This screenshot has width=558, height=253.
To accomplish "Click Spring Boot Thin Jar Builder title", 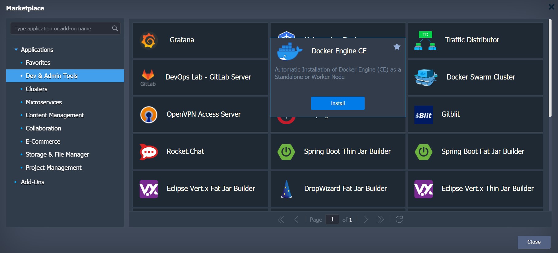I will point(347,151).
